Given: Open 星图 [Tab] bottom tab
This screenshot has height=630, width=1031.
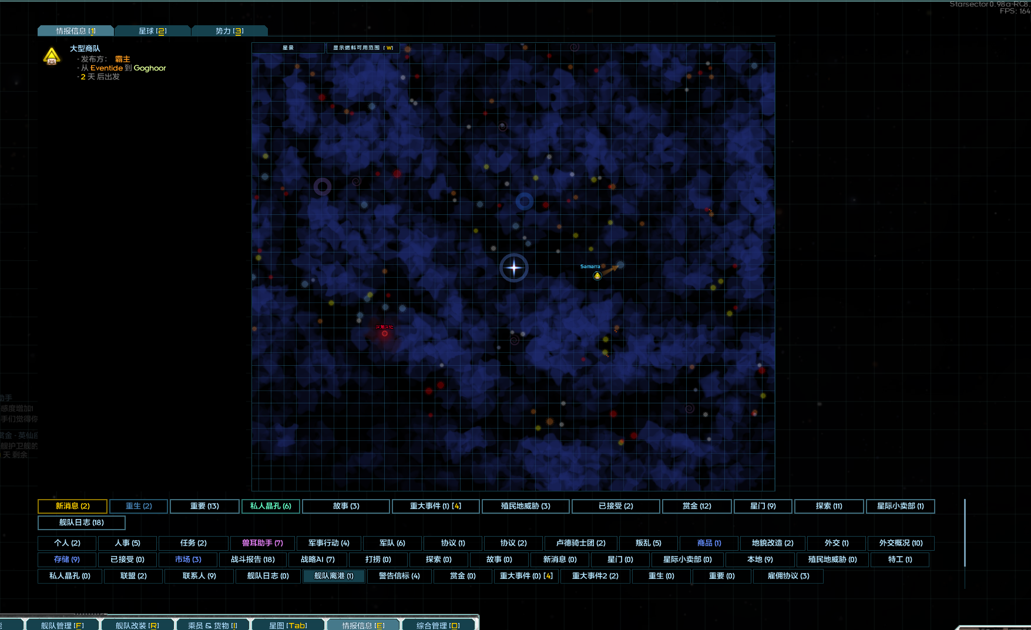Looking at the screenshot, I should [288, 625].
